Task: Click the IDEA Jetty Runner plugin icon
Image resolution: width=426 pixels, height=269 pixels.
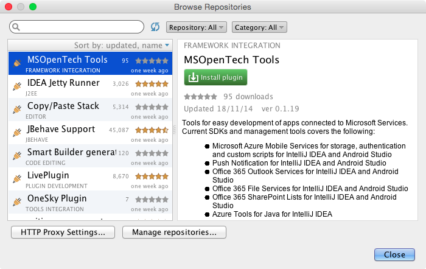Action: coord(17,86)
